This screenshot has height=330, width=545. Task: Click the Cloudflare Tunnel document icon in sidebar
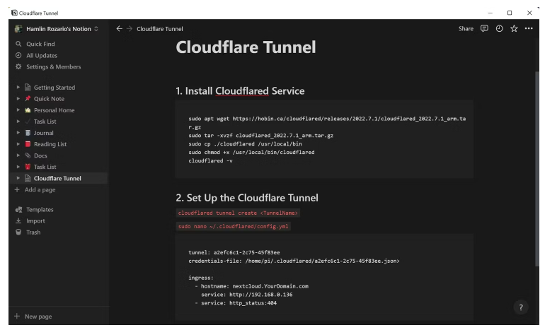[28, 178]
